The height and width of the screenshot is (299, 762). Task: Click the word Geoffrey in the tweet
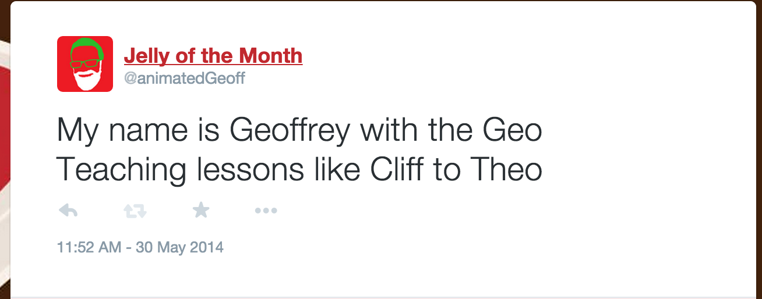coord(290,131)
